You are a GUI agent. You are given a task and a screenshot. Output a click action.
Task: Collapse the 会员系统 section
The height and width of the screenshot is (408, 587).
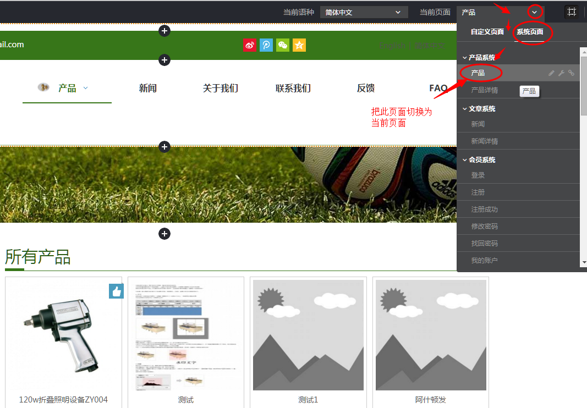pyautogui.click(x=465, y=159)
